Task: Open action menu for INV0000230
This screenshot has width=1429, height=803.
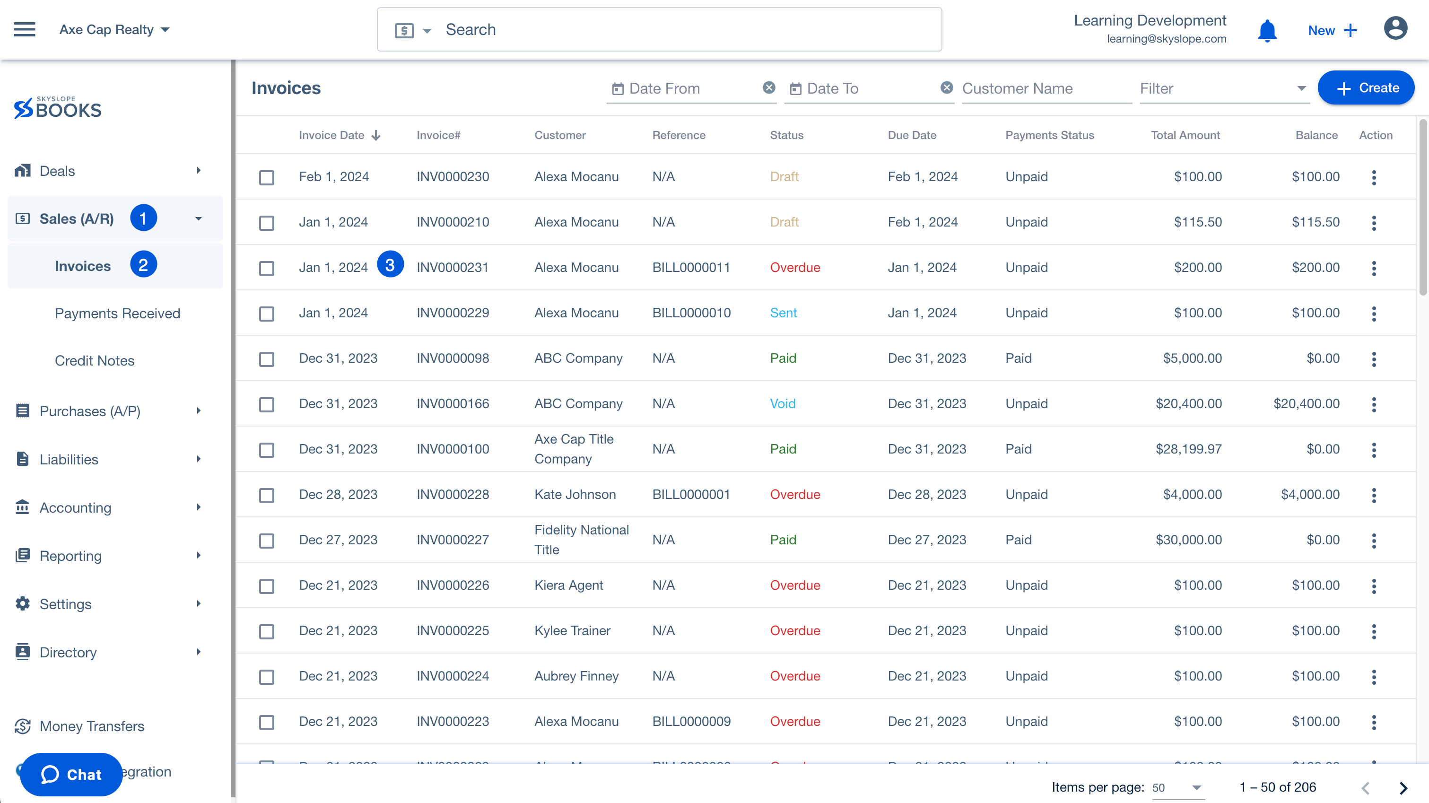Action: click(x=1374, y=178)
